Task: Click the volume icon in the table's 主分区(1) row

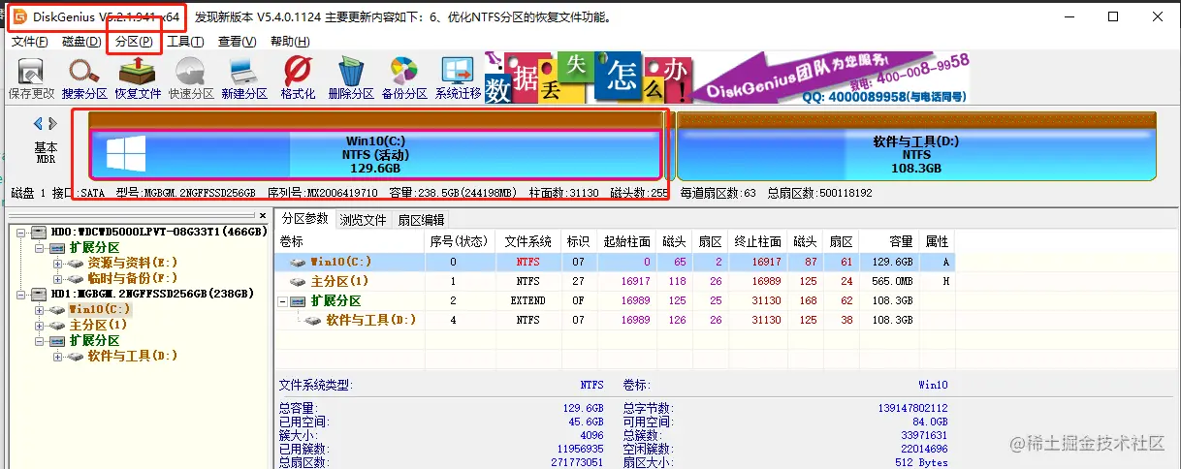Action: click(x=298, y=281)
